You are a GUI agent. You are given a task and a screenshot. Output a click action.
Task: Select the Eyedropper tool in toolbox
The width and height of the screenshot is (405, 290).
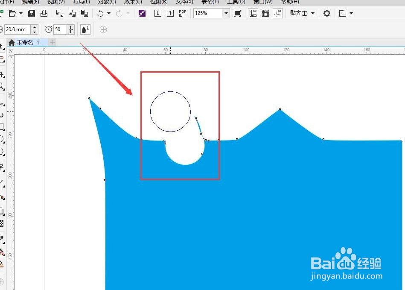point(2,239)
